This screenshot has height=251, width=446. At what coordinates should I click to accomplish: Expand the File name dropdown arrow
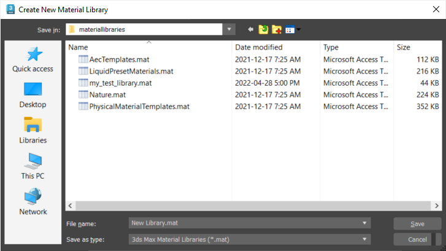point(366,223)
